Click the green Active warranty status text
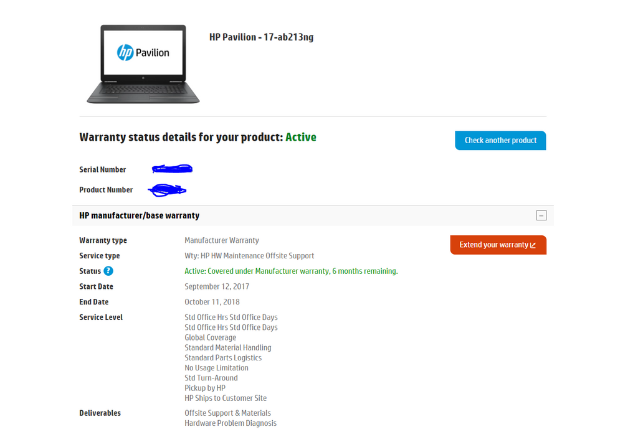The width and height of the screenshot is (638, 437). pyautogui.click(x=301, y=137)
